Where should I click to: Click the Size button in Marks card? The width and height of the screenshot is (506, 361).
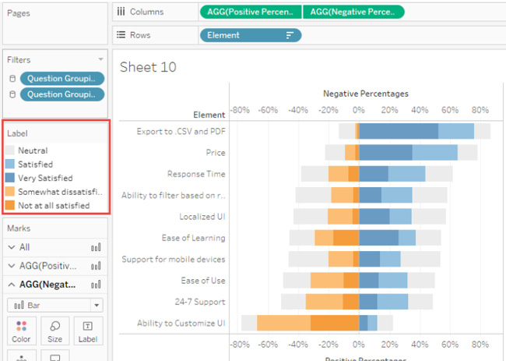[x=54, y=331]
